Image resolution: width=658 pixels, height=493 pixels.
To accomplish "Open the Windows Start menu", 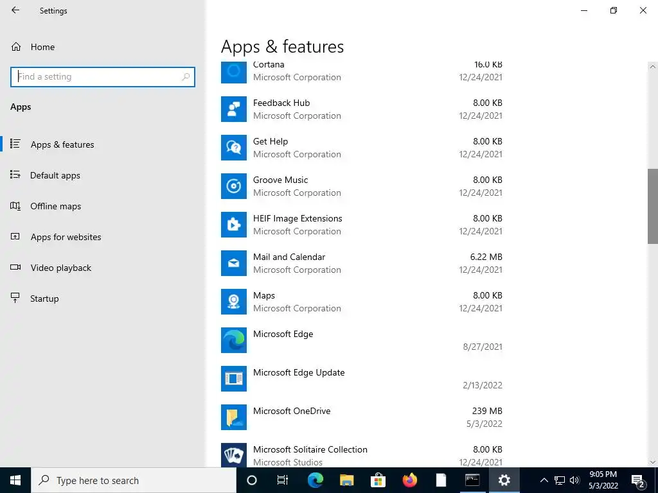I will pyautogui.click(x=15, y=480).
